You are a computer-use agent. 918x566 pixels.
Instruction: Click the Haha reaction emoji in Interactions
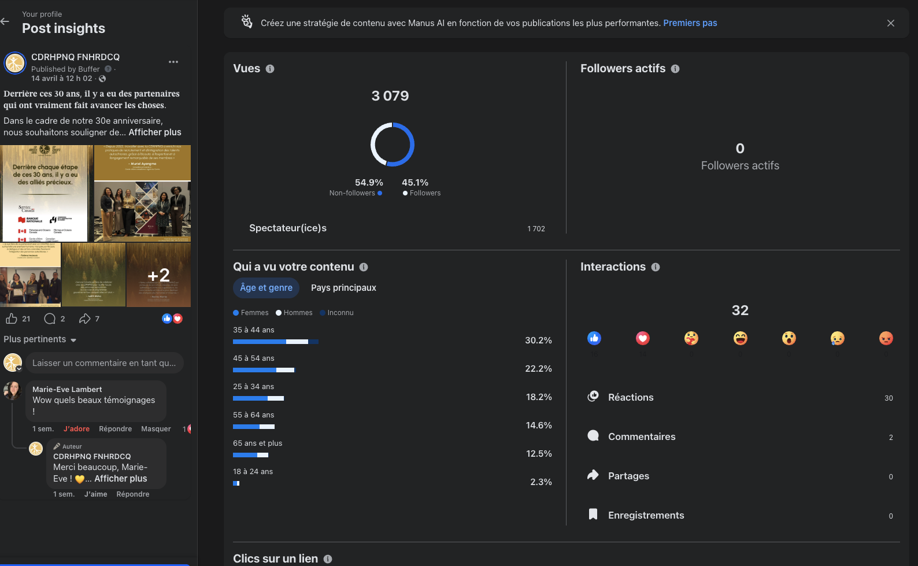(x=741, y=338)
